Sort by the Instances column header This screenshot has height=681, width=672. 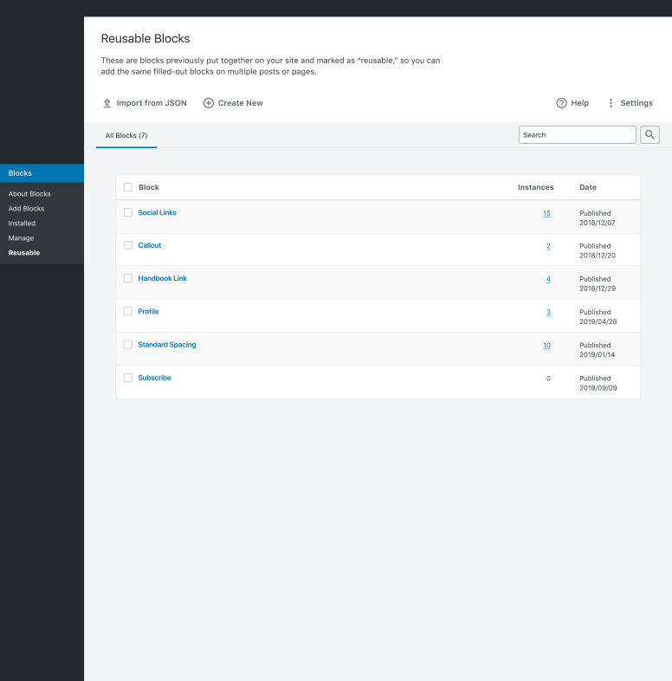point(535,187)
